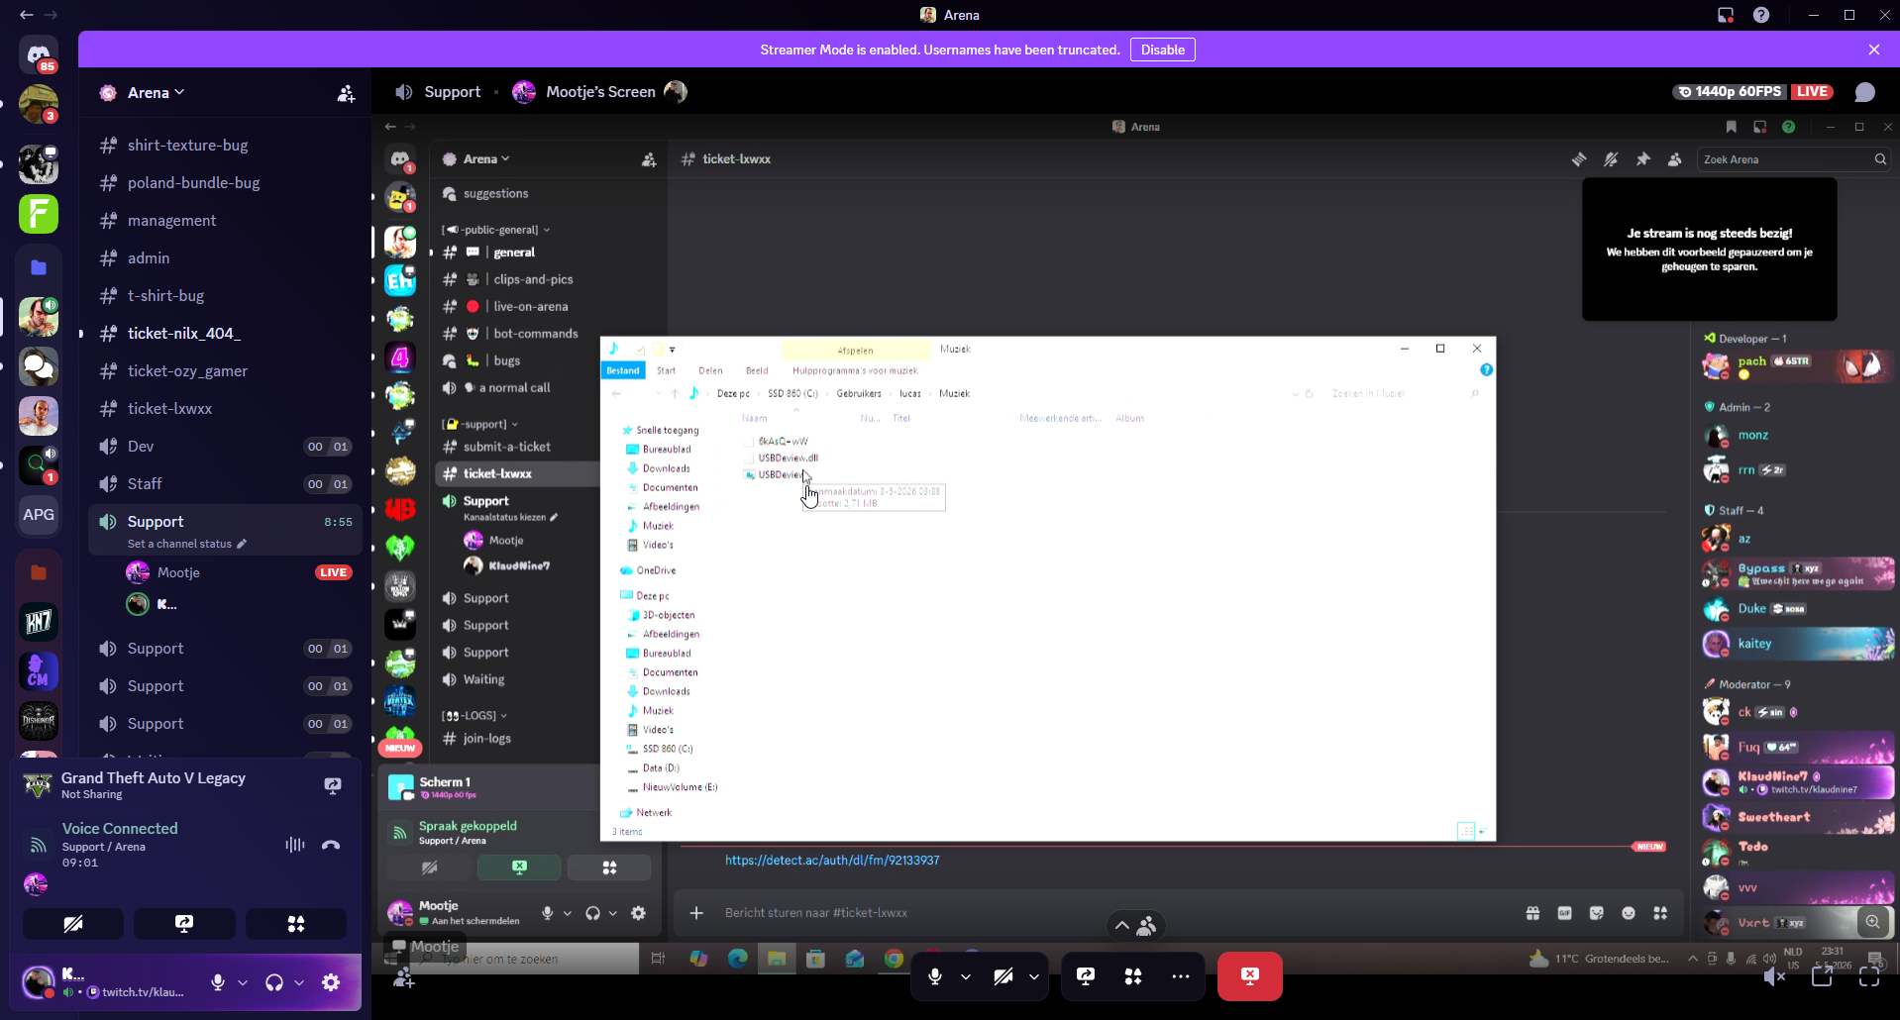Open the ticket-nilx_404_ channel
The height and width of the screenshot is (1020, 1900).
225,334
